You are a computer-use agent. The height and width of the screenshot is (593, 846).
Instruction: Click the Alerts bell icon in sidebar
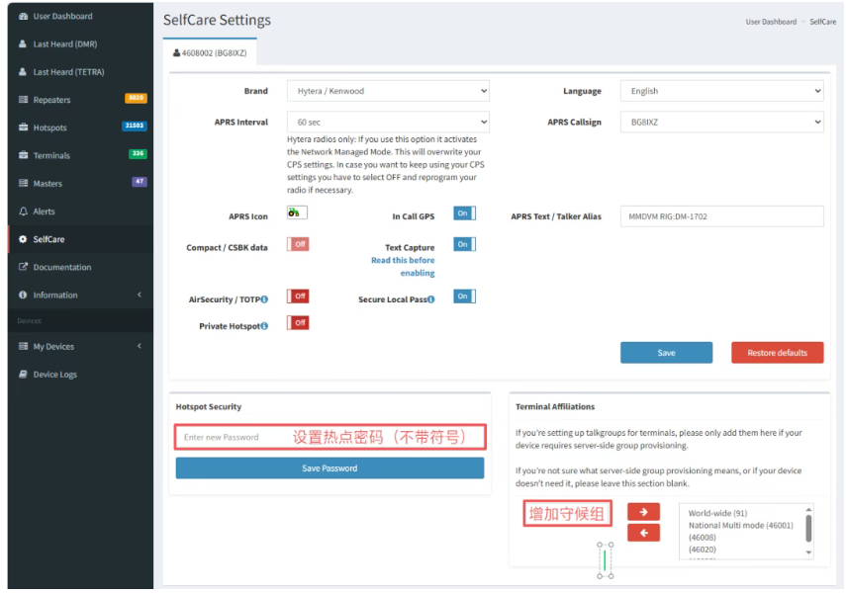click(x=24, y=212)
